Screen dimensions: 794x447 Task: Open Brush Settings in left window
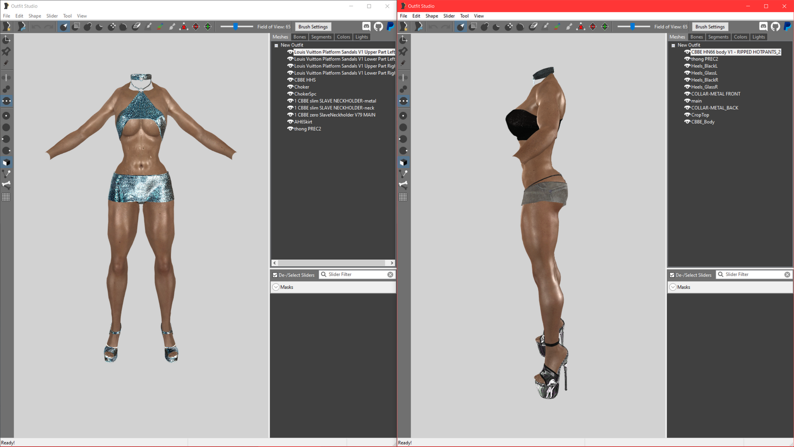pyautogui.click(x=313, y=27)
